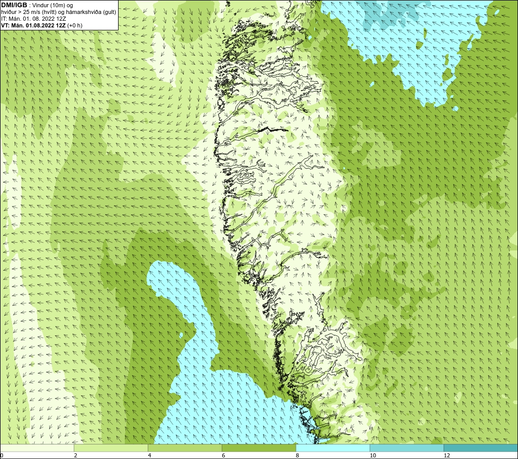Click the colorbar label 10
Screen dimensions: 518x459
pos(373,455)
